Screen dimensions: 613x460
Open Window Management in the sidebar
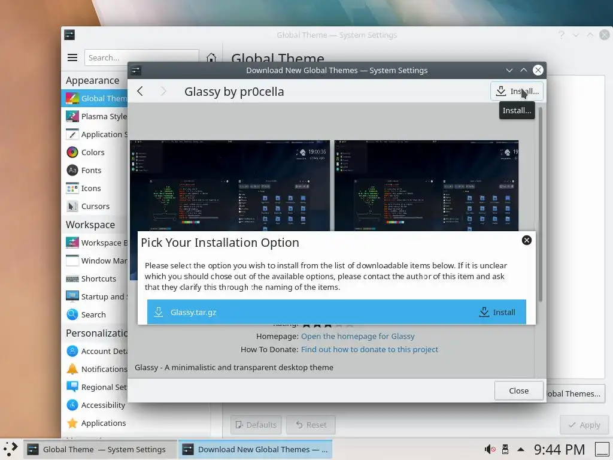click(95, 261)
